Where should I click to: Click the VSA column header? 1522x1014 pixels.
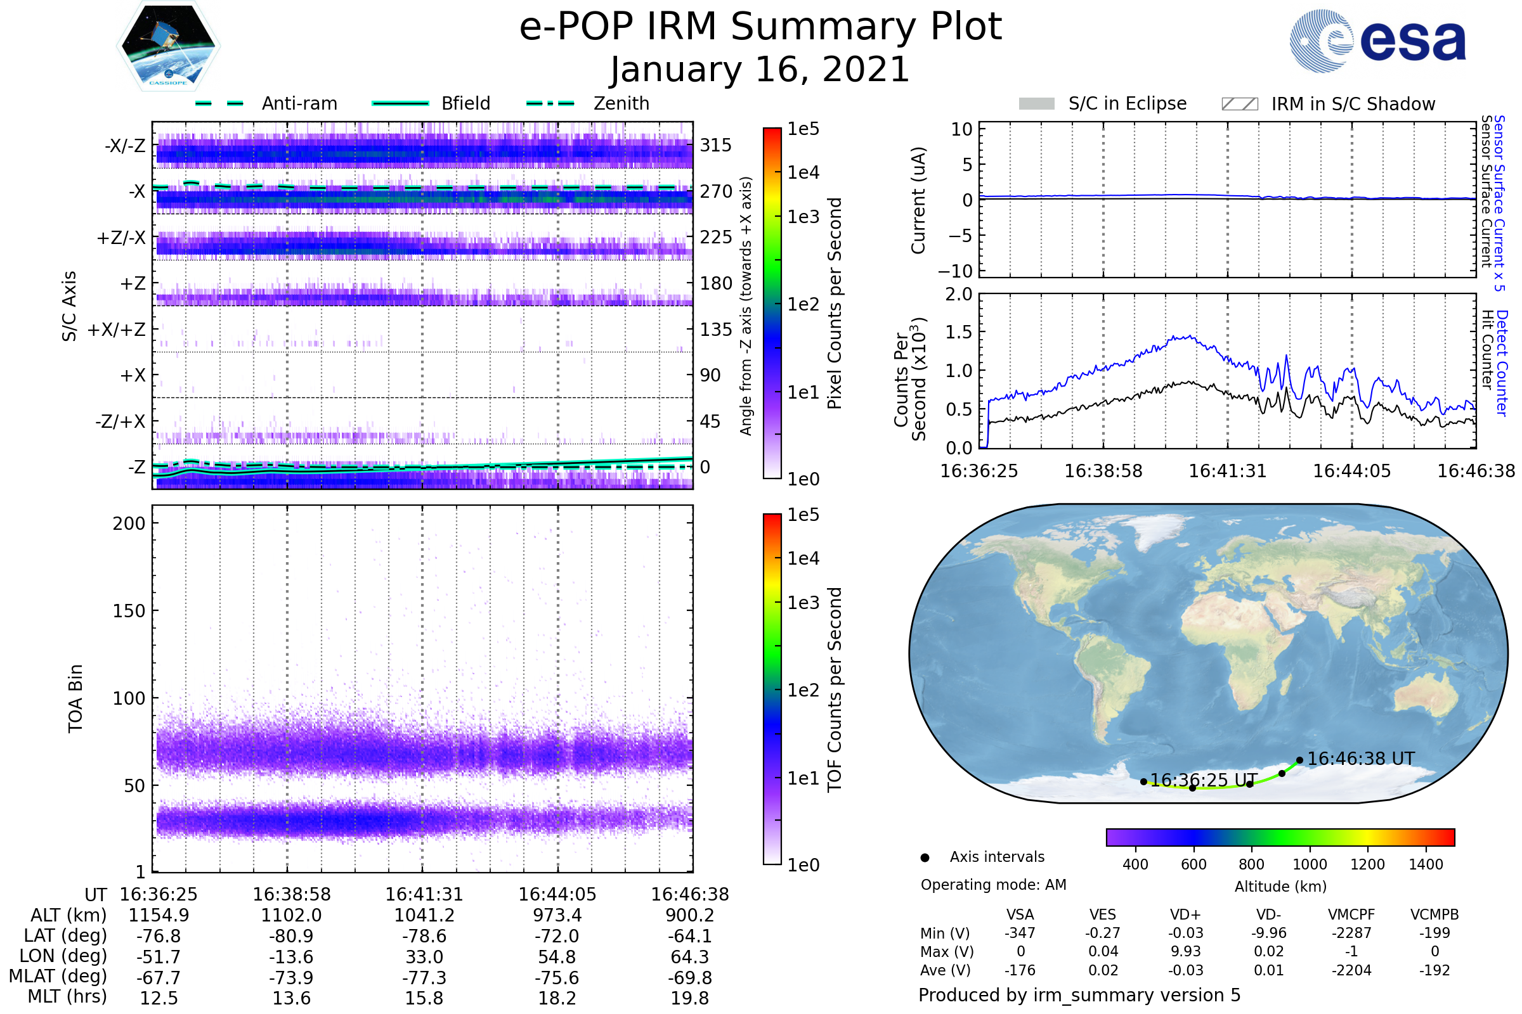(x=1020, y=915)
